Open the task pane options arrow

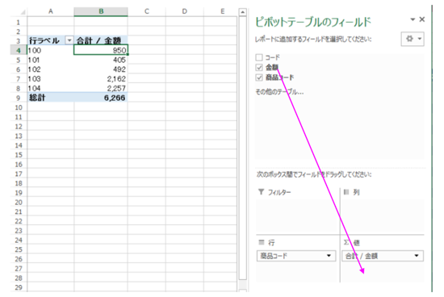click(413, 19)
